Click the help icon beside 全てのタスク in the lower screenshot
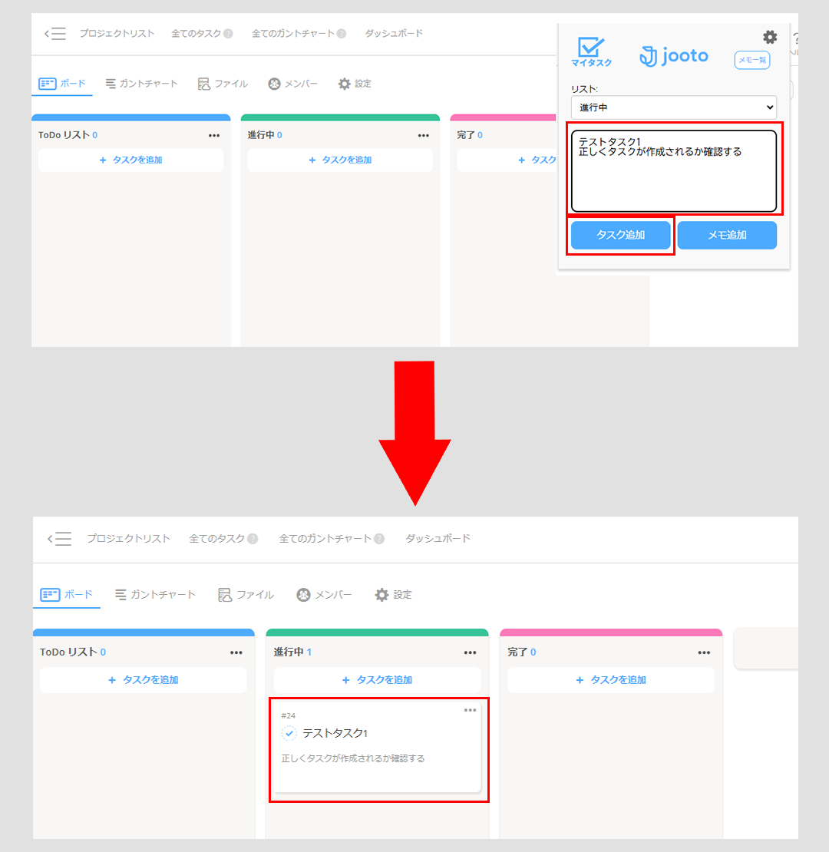The height and width of the screenshot is (852, 829). pos(253,539)
